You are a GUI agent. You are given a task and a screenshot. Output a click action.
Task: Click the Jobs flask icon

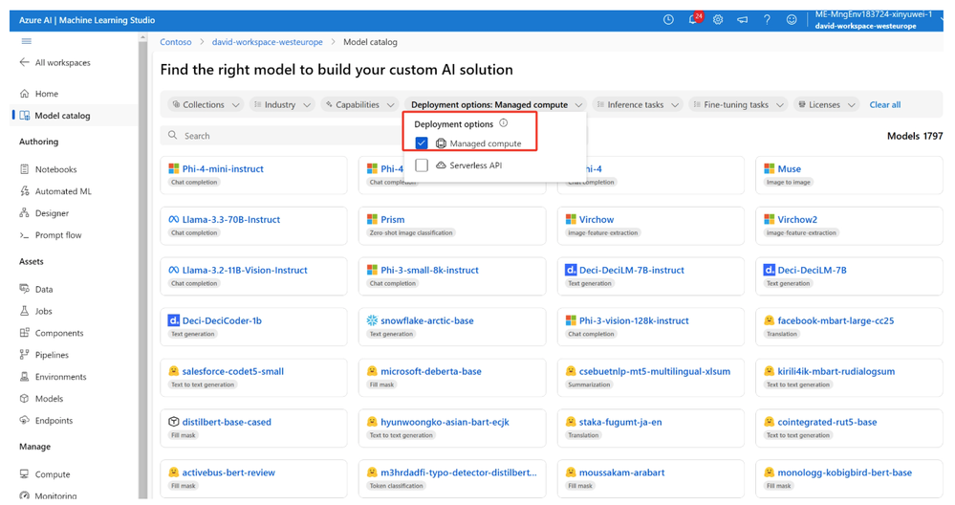(24, 311)
